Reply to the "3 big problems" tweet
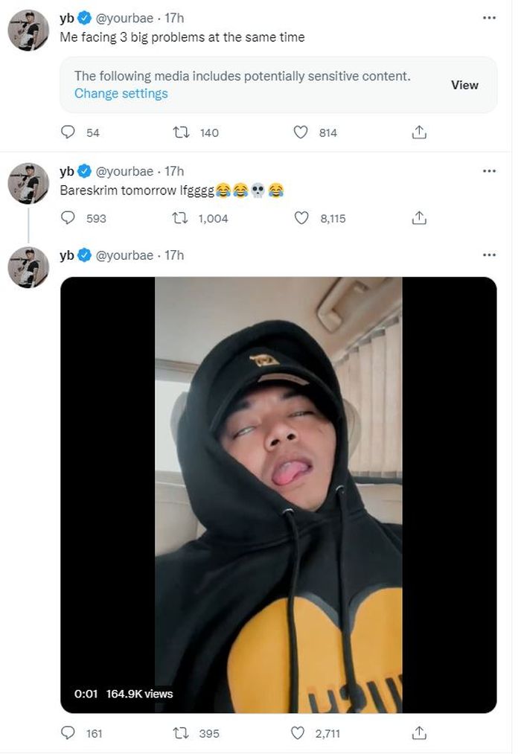The width and height of the screenshot is (521, 754). (68, 132)
